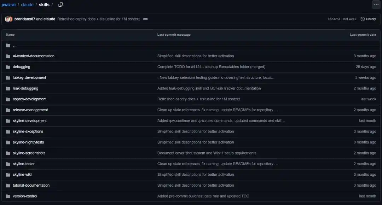Viewport: 382px width, 205px height.
Task: Click the brendanx67 avatar image
Action: [8, 19]
